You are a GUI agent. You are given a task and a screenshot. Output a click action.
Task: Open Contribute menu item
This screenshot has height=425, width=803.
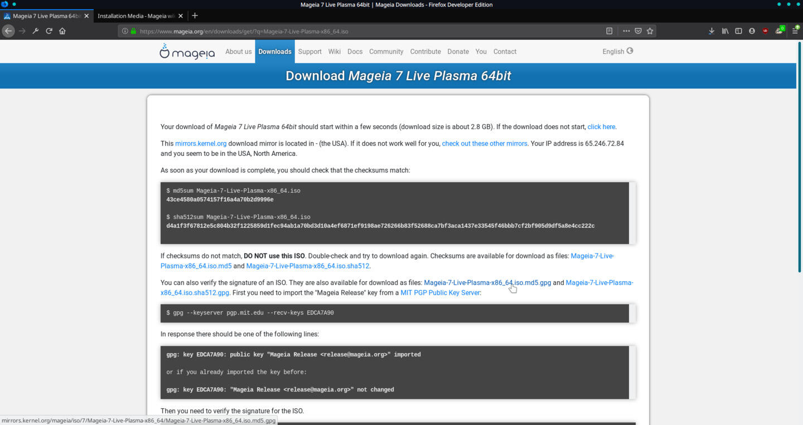coord(425,51)
